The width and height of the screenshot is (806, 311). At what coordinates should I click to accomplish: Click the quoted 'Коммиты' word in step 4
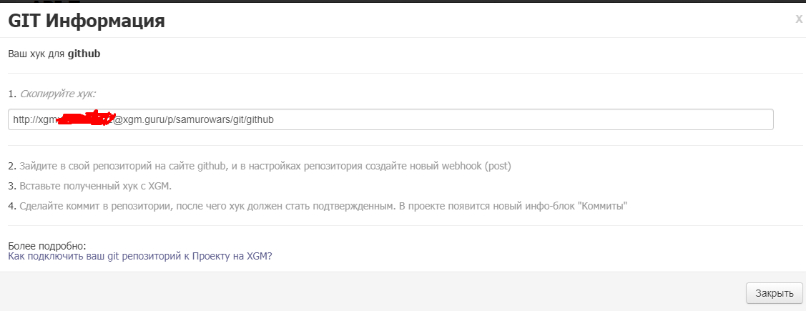click(x=605, y=206)
